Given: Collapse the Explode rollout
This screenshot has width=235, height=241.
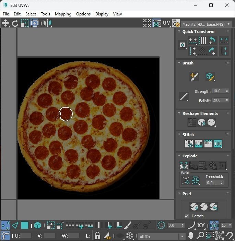Looking at the screenshot, I should coord(179,156).
